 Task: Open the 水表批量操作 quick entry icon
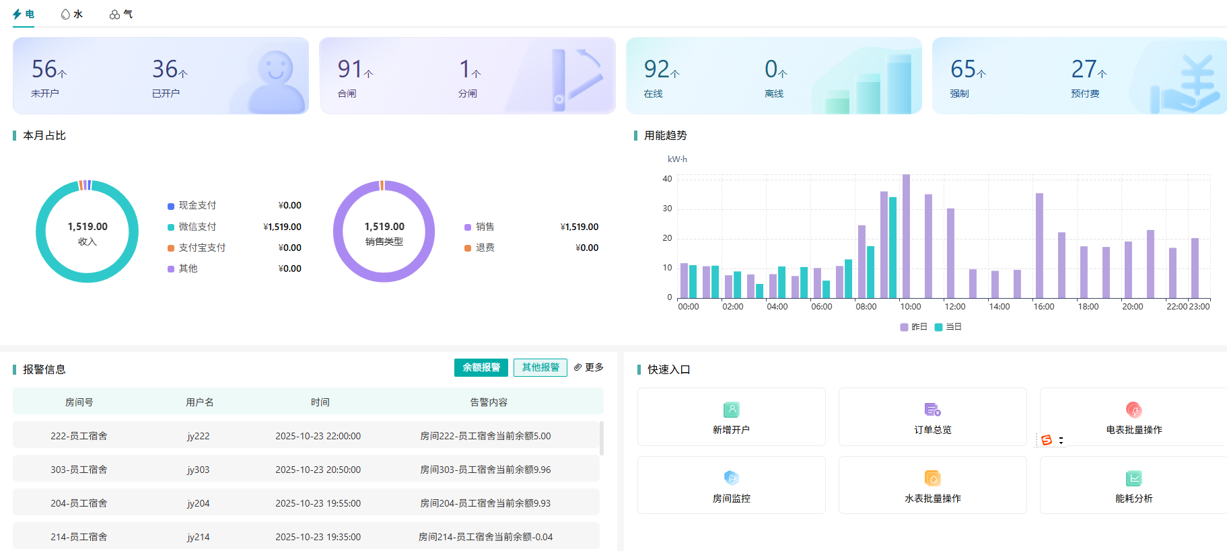[932, 478]
